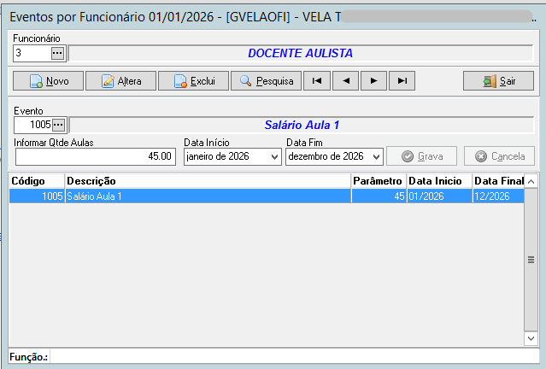Click the Novo button to add a new event

pyautogui.click(x=48, y=81)
